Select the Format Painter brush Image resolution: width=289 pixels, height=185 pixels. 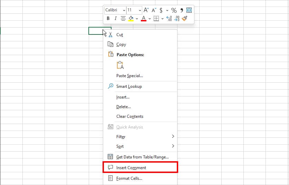coord(184,18)
